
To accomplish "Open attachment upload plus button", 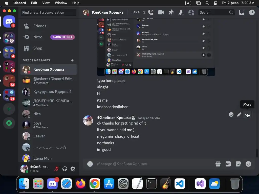I will click(90, 164).
